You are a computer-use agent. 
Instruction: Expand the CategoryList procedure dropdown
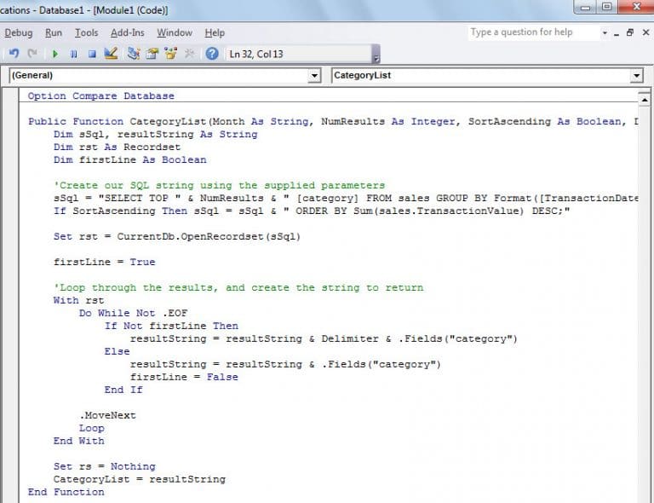coord(636,76)
